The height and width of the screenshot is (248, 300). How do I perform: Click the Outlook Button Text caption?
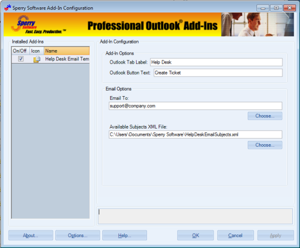(x=130, y=73)
